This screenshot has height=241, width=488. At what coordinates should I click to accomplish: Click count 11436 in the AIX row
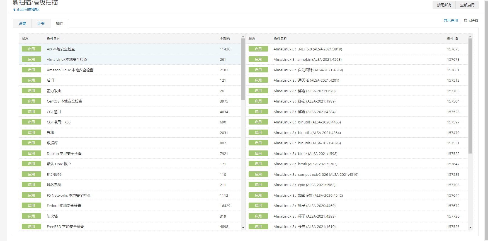coord(225,49)
